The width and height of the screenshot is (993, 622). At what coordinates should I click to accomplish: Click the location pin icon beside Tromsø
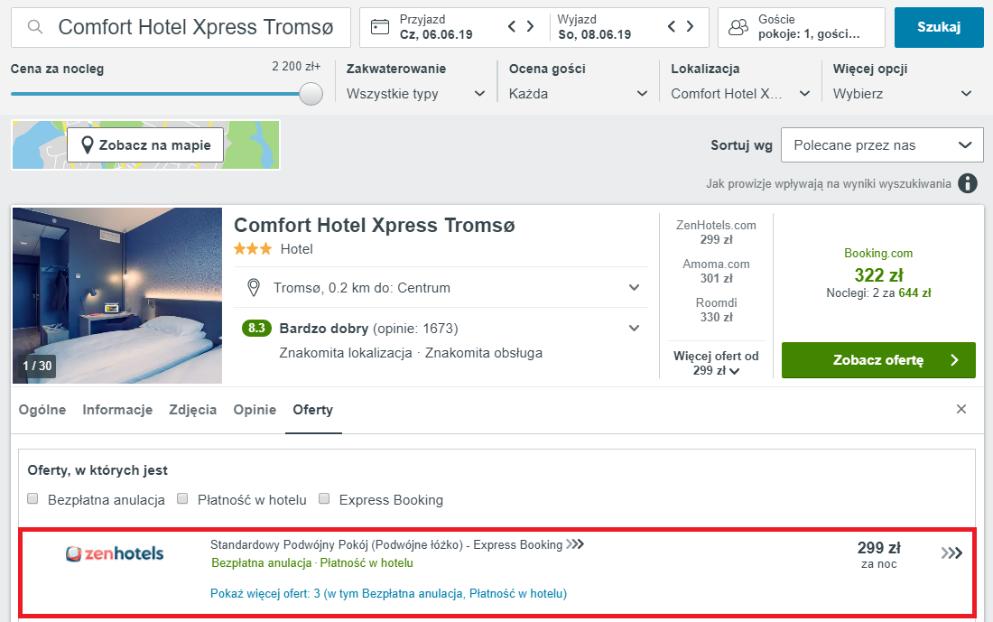coord(254,288)
